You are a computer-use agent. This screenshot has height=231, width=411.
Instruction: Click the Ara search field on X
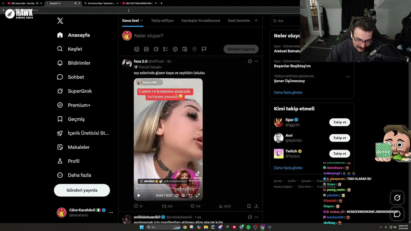(x=285, y=21)
